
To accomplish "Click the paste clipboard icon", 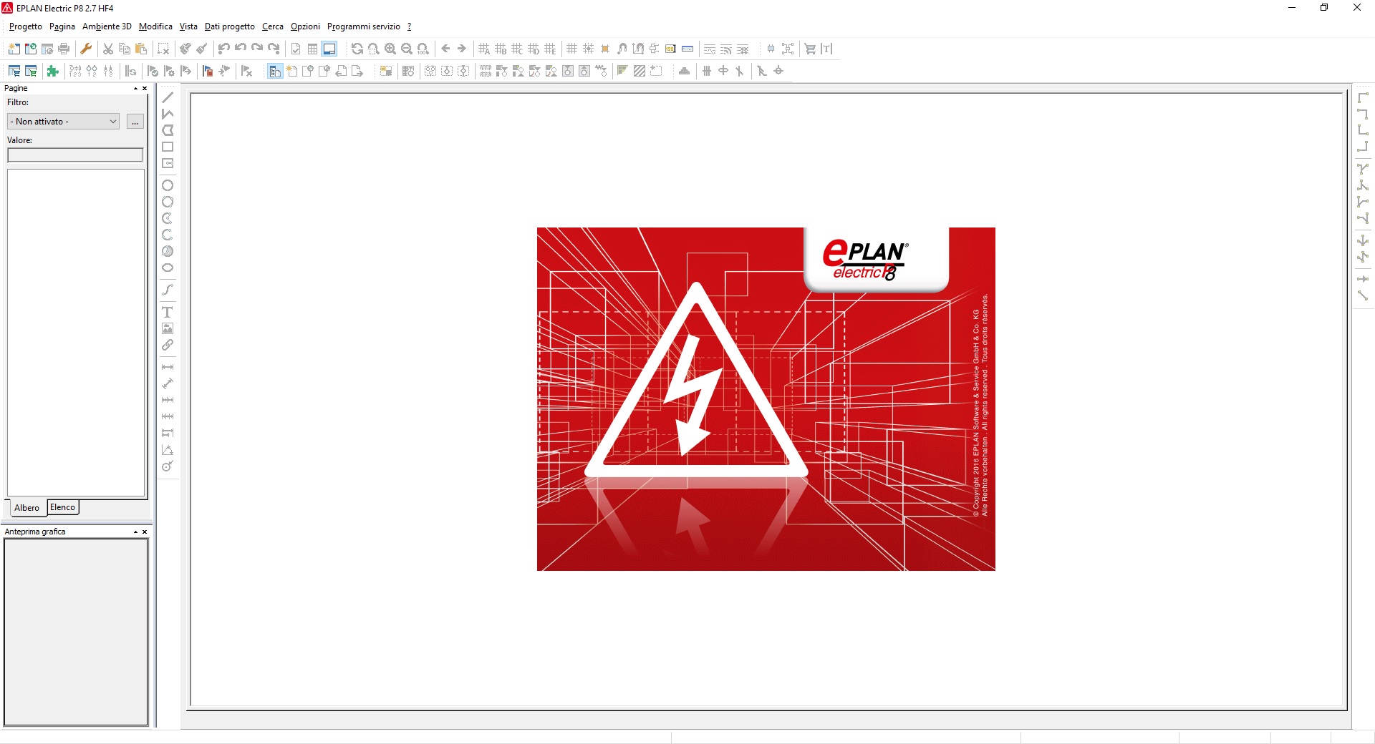I will [x=141, y=49].
